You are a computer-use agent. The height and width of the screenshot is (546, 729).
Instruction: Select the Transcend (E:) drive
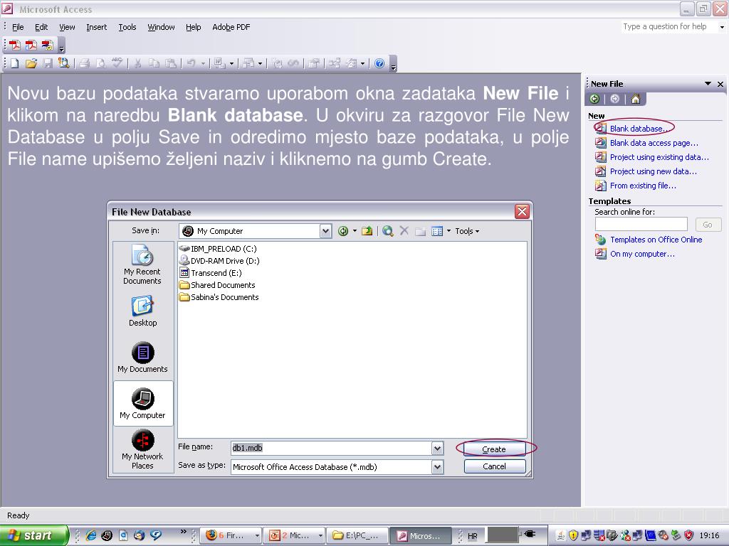coord(211,273)
